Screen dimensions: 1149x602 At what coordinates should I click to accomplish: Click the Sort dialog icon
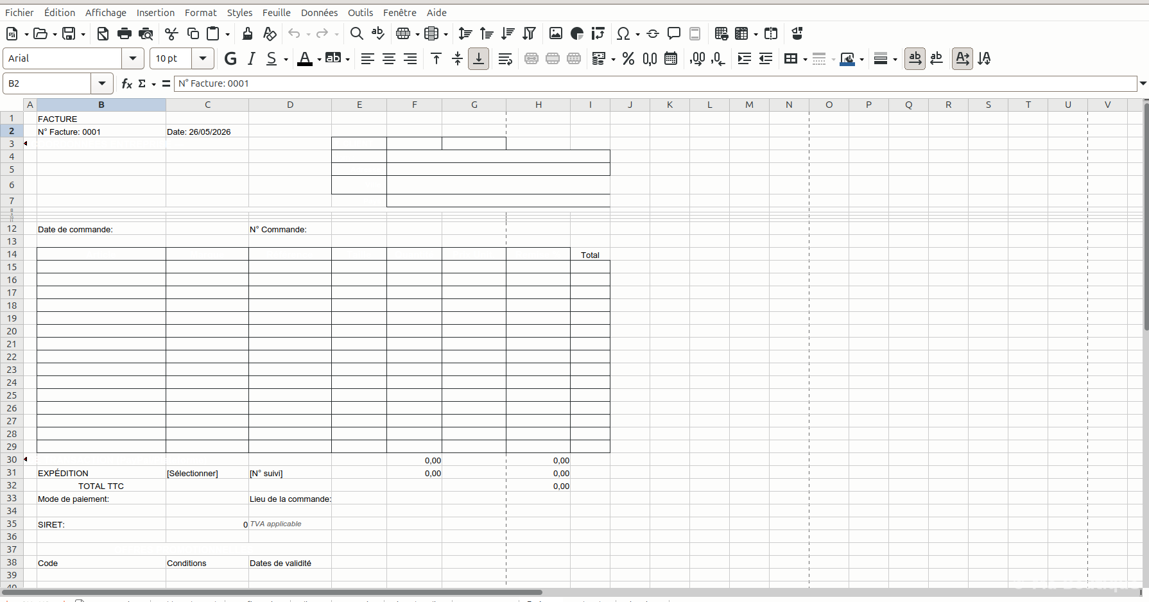click(465, 34)
